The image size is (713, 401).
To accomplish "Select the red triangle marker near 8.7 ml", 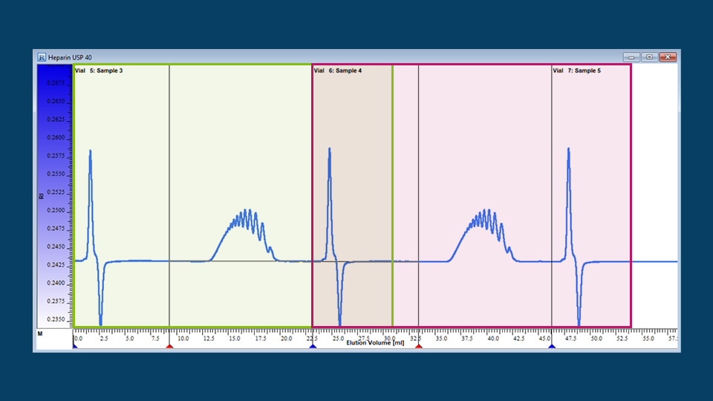I will tap(169, 346).
